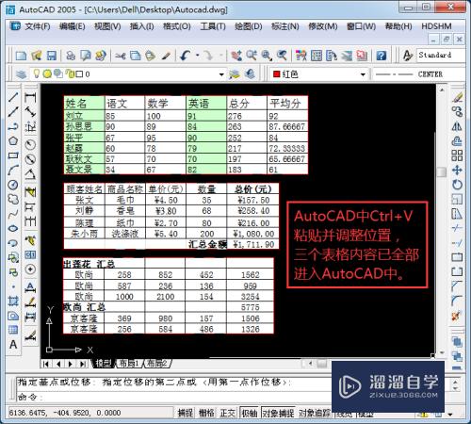Open the HDSHM menu

point(436,26)
